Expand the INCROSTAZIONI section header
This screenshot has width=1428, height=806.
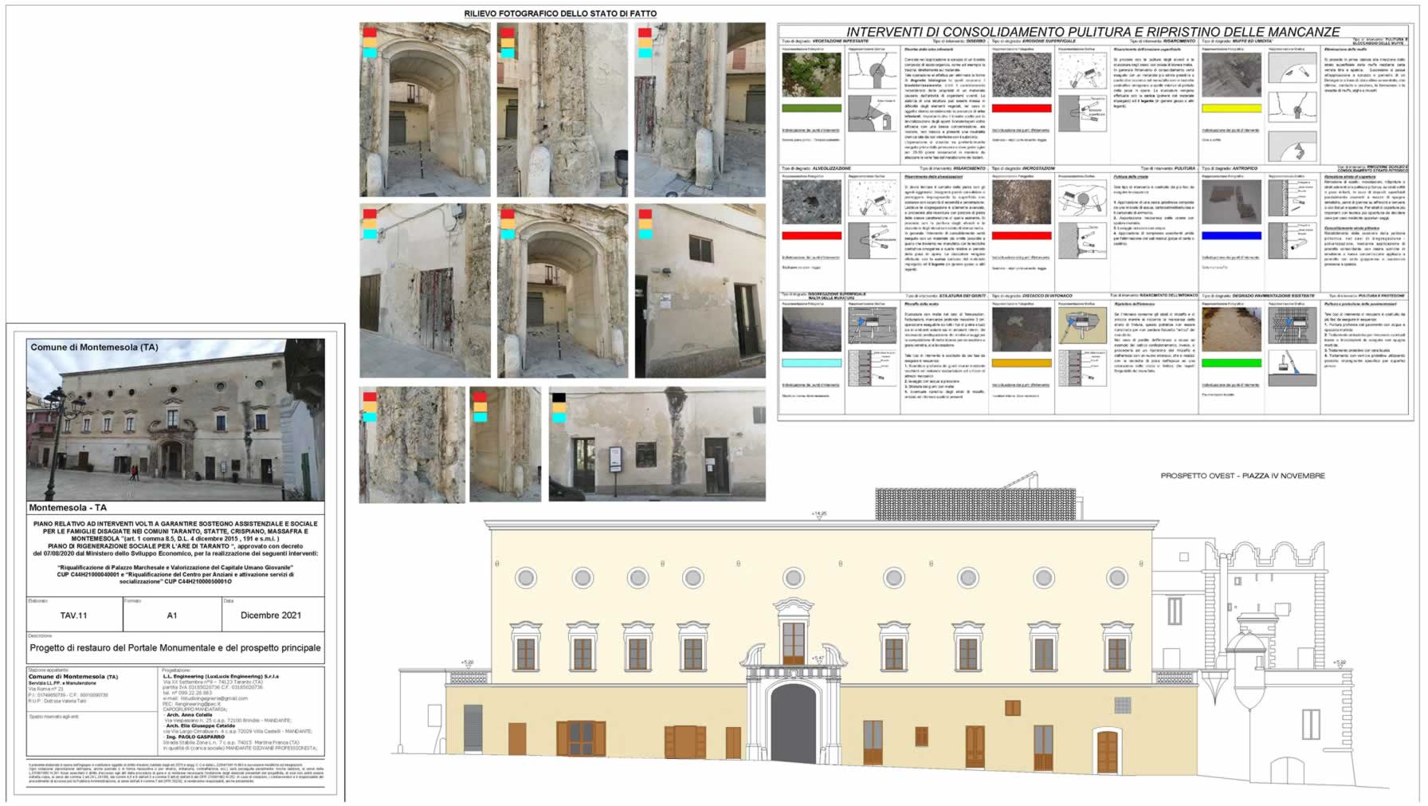pos(1038,167)
